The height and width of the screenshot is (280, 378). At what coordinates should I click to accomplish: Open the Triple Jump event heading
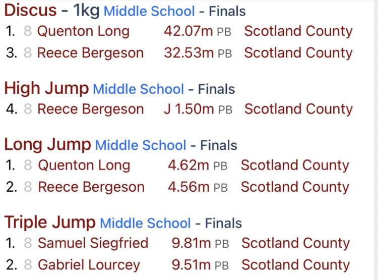[x=50, y=222]
